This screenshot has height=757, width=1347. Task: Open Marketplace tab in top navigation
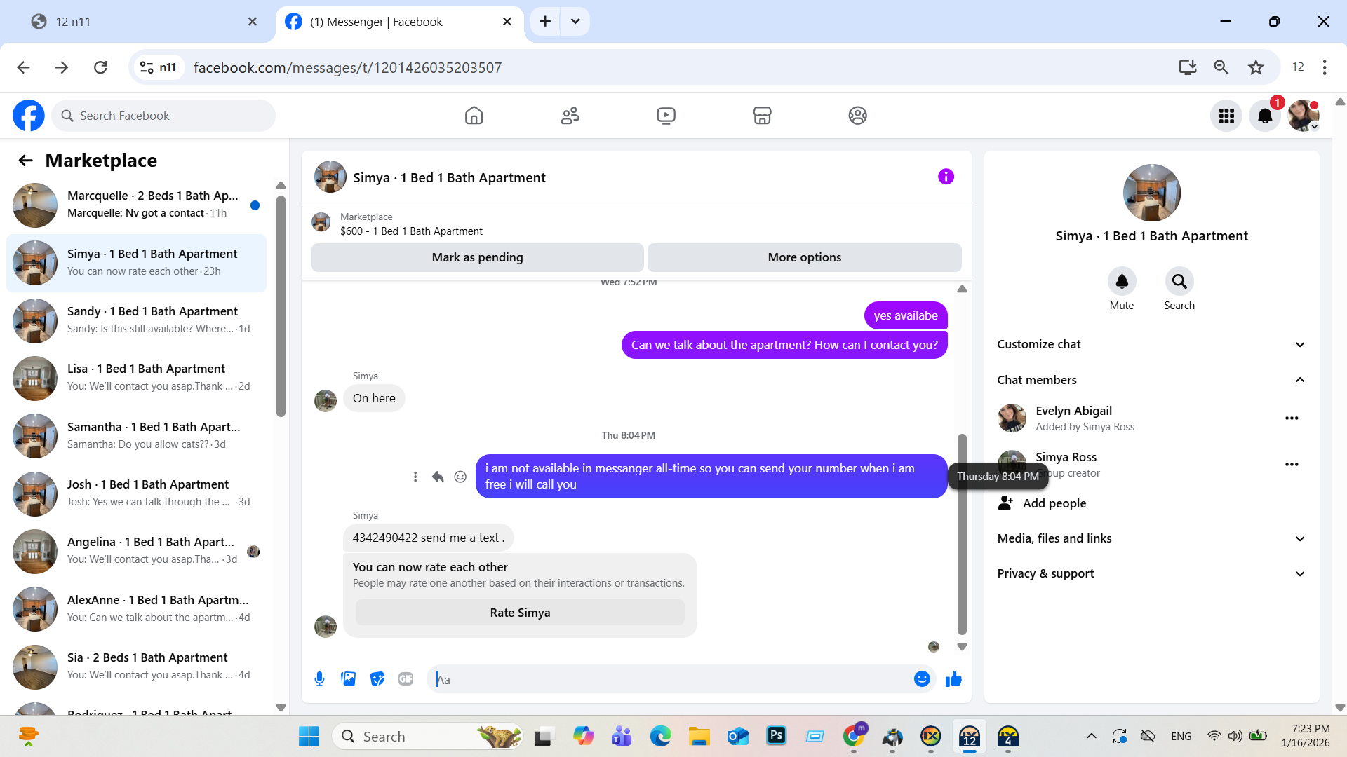click(762, 116)
